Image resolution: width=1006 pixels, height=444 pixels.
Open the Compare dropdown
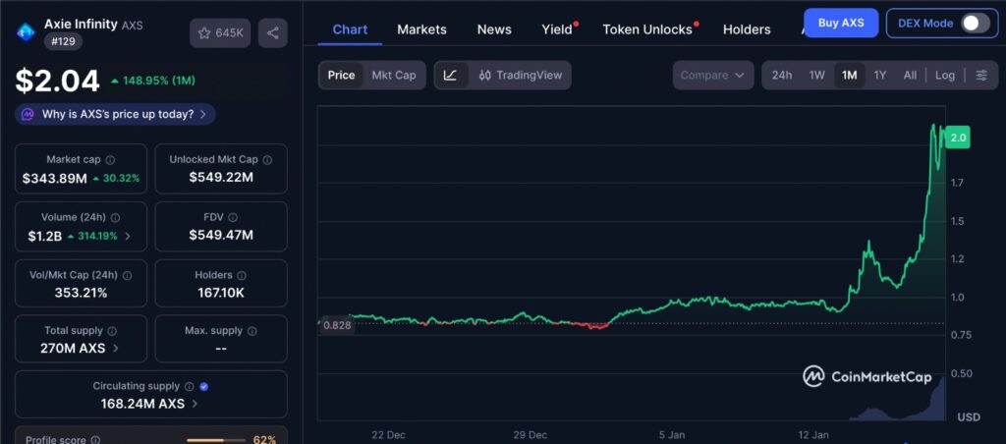[713, 75]
